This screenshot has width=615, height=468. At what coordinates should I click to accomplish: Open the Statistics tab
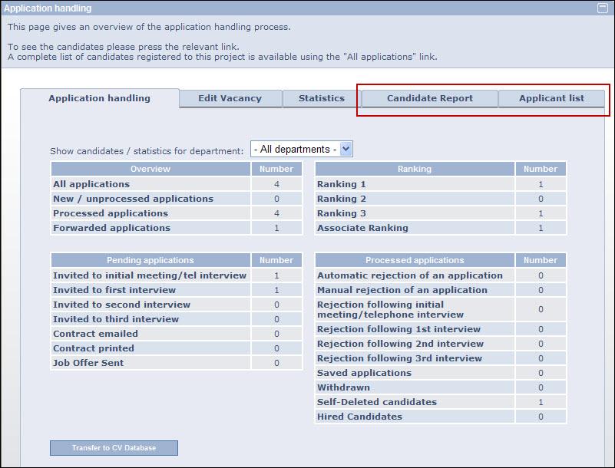point(322,98)
